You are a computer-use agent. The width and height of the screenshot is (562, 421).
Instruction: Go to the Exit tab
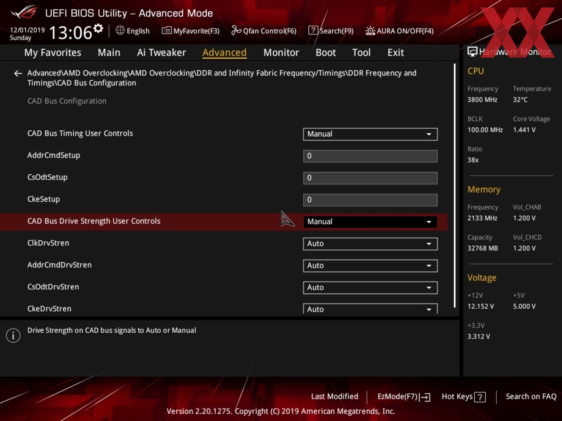tap(395, 52)
